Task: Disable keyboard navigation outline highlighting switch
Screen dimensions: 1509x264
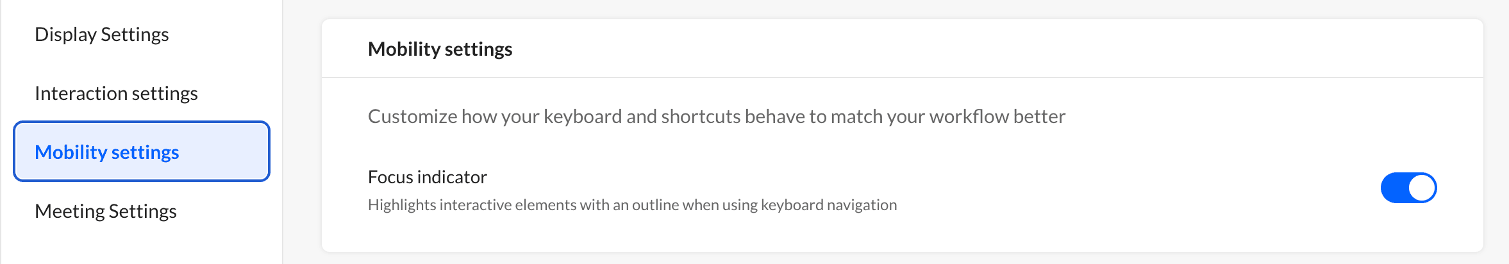Action: pyautogui.click(x=1408, y=188)
